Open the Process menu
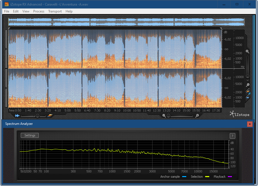This screenshot has height=186, width=258. [39, 11]
